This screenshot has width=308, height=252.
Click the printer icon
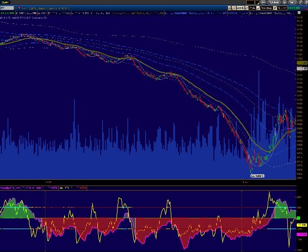pos(285,2)
